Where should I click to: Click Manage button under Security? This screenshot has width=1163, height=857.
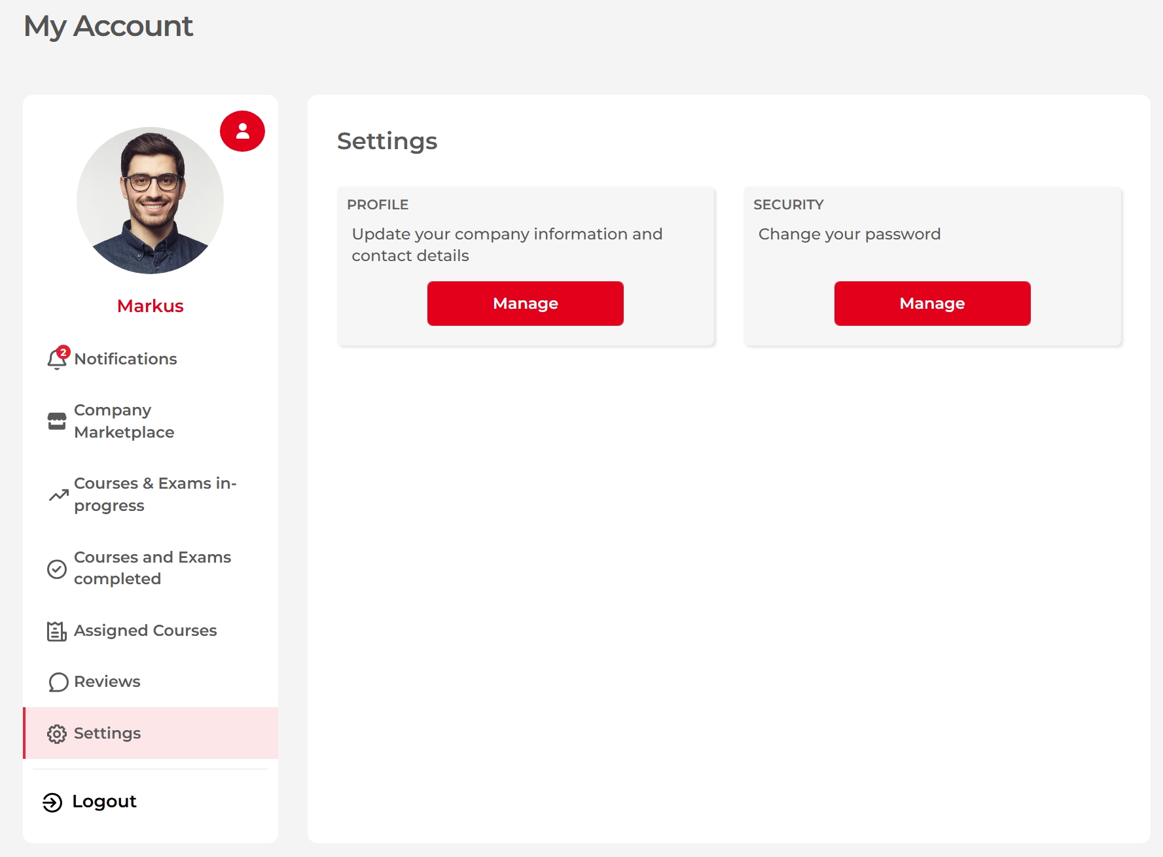click(932, 304)
